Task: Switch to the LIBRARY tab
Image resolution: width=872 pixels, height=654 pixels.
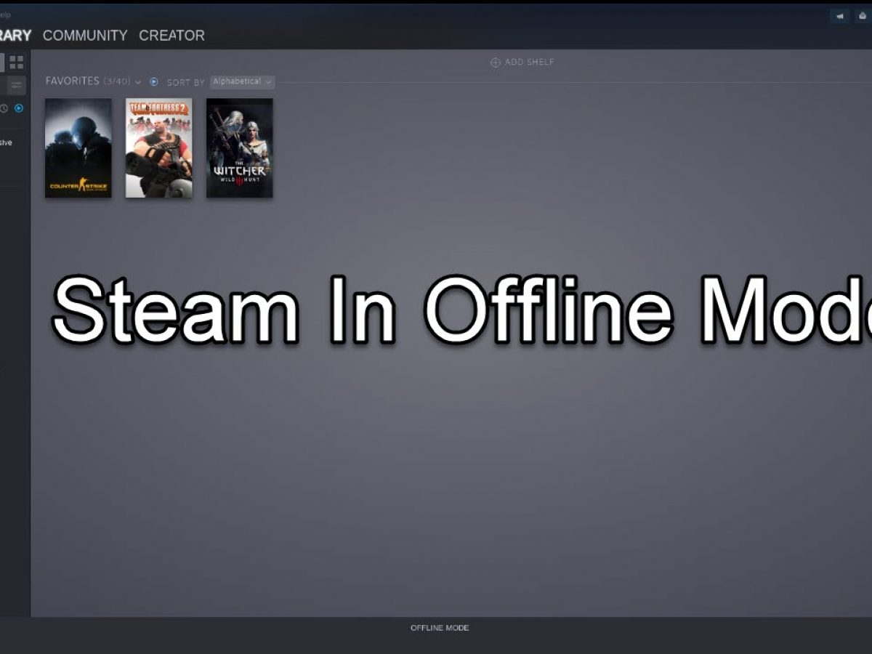Action: click(x=15, y=35)
